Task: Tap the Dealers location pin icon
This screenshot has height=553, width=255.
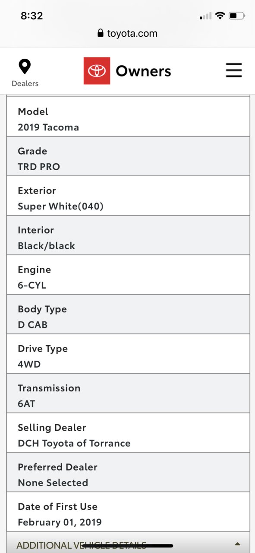Action: pyautogui.click(x=25, y=67)
